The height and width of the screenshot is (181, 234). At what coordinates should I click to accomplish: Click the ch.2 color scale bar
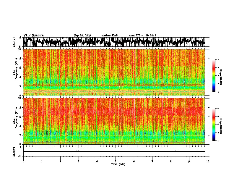(214, 125)
